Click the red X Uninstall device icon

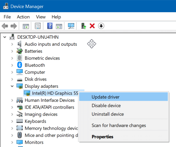point(92,26)
